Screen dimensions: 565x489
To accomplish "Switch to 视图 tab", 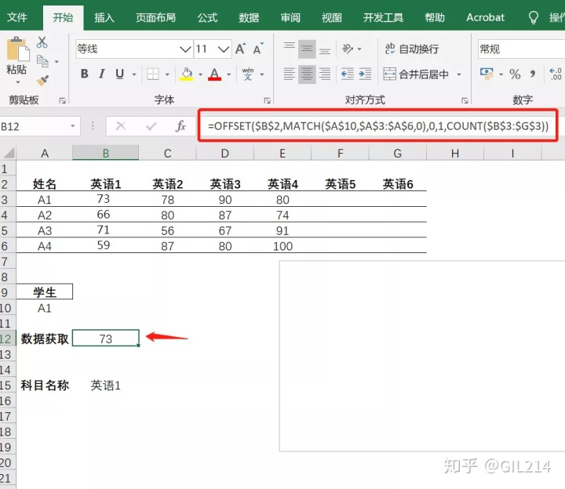I will click(x=331, y=17).
